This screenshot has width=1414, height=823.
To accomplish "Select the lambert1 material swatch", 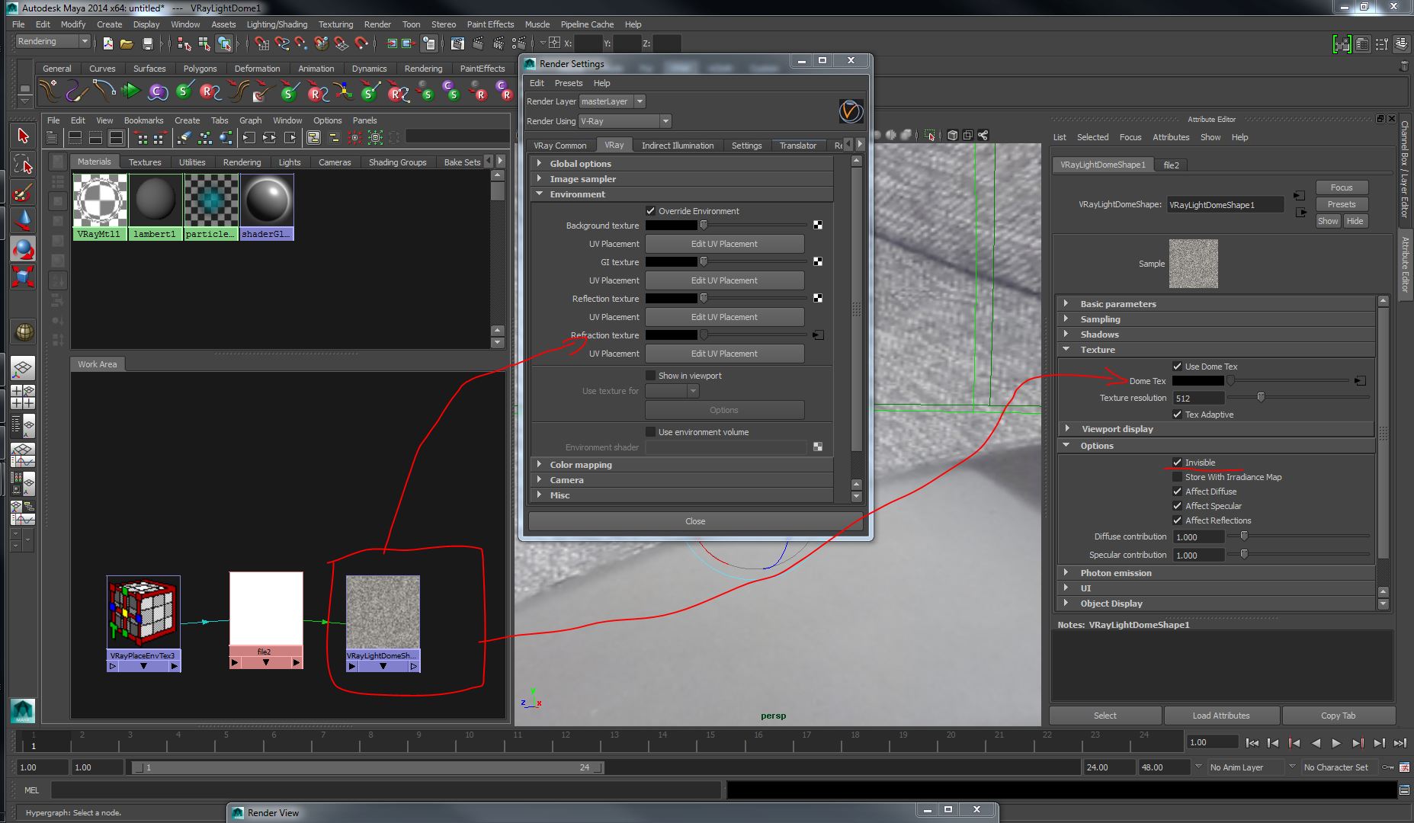I will [156, 207].
